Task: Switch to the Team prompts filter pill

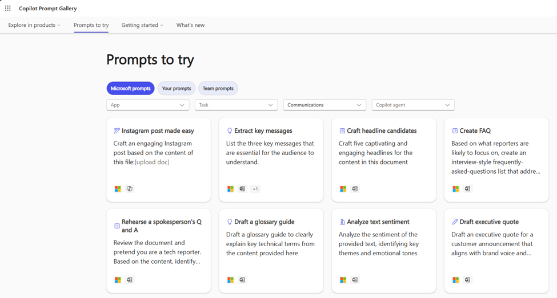Action: coord(218,88)
